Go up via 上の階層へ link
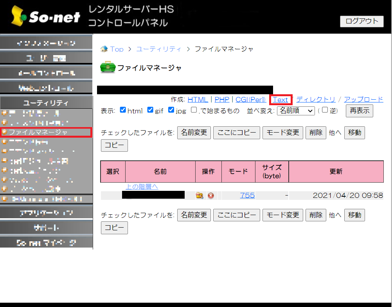 point(142,187)
